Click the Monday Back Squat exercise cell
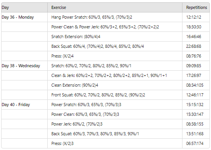The height and width of the screenshot is (150, 211). [x=115, y=46]
